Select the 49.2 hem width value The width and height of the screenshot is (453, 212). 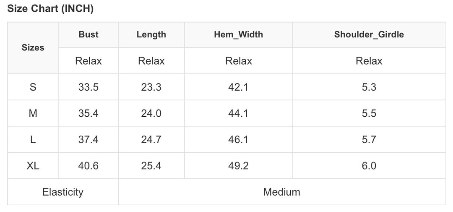[238, 166]
